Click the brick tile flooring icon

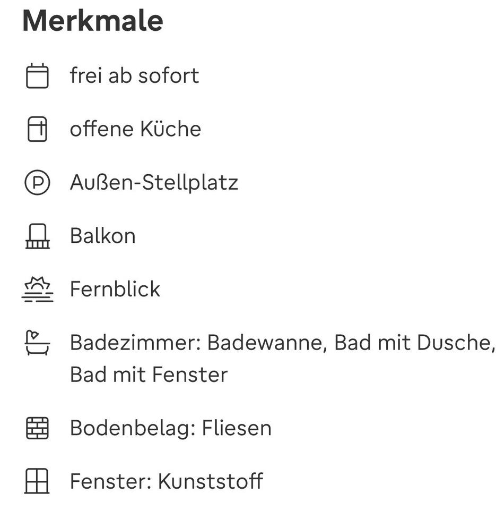tap(37, 428)
